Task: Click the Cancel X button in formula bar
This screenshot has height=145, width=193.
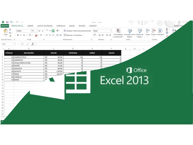Action: (x=23, y=44)
